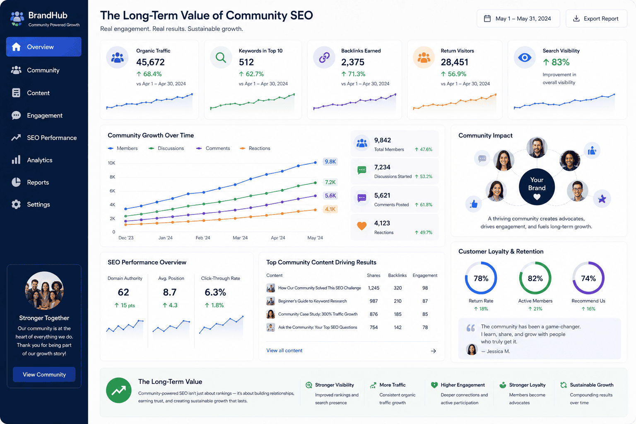Viewport: 636px width, 424px height.
Task: Click the Return Visitors orange people icon
Action: tap(424, 58)
